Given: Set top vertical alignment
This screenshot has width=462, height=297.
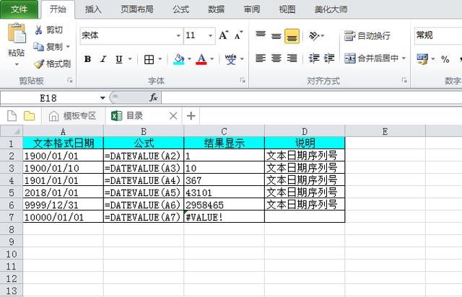Looking at the screenshot, I should [x=261, y=35].
